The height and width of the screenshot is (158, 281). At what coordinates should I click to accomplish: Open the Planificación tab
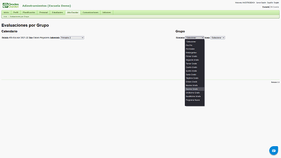[29, 13]
